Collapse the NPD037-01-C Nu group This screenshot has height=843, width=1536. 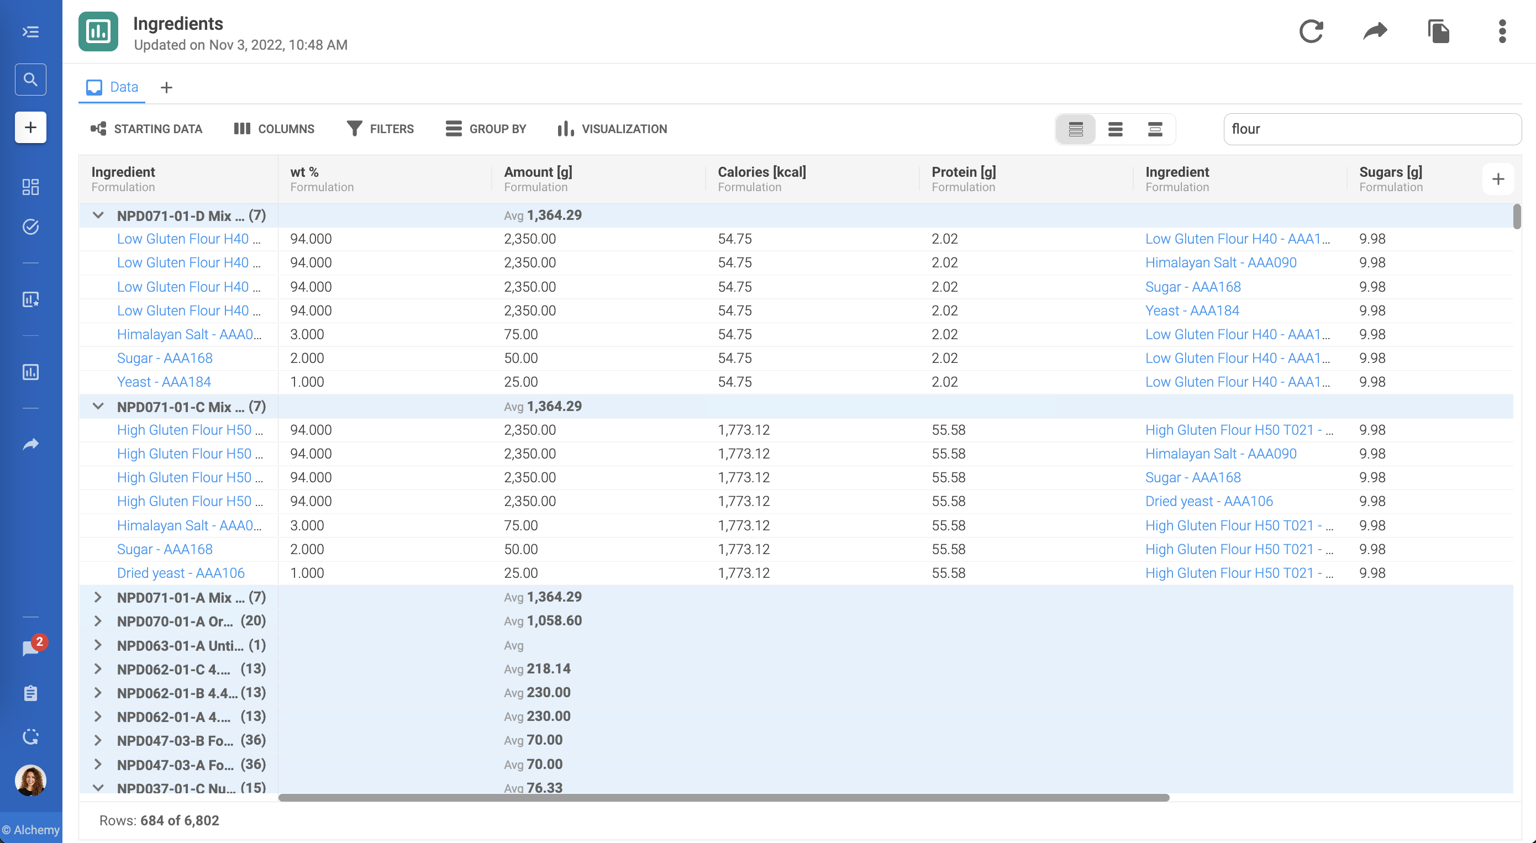click(98, 788)
